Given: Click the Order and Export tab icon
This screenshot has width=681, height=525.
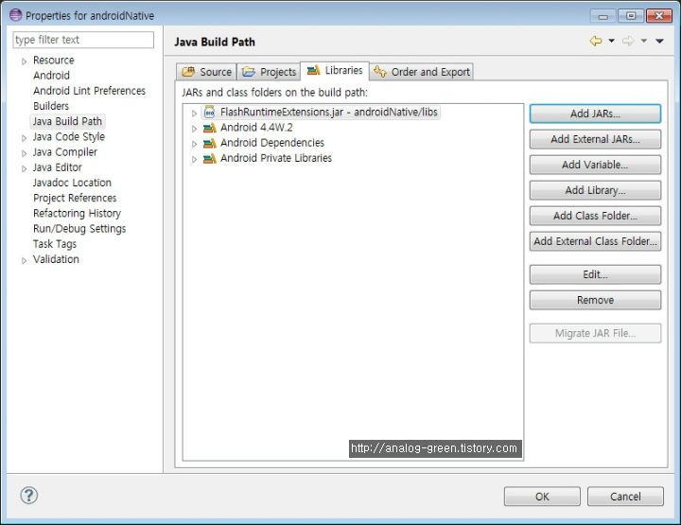Looking at the screenshot, I should 380,72.
